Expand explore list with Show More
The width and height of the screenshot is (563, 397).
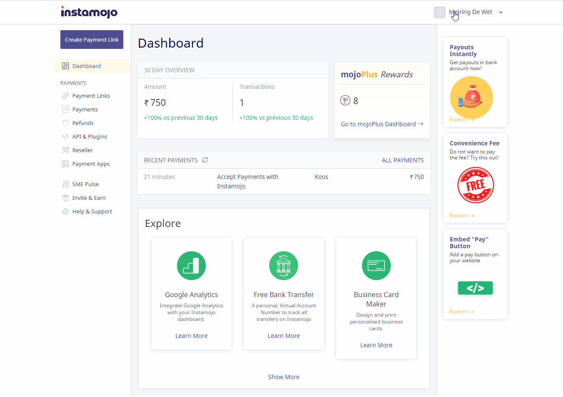tap(284, 377)
